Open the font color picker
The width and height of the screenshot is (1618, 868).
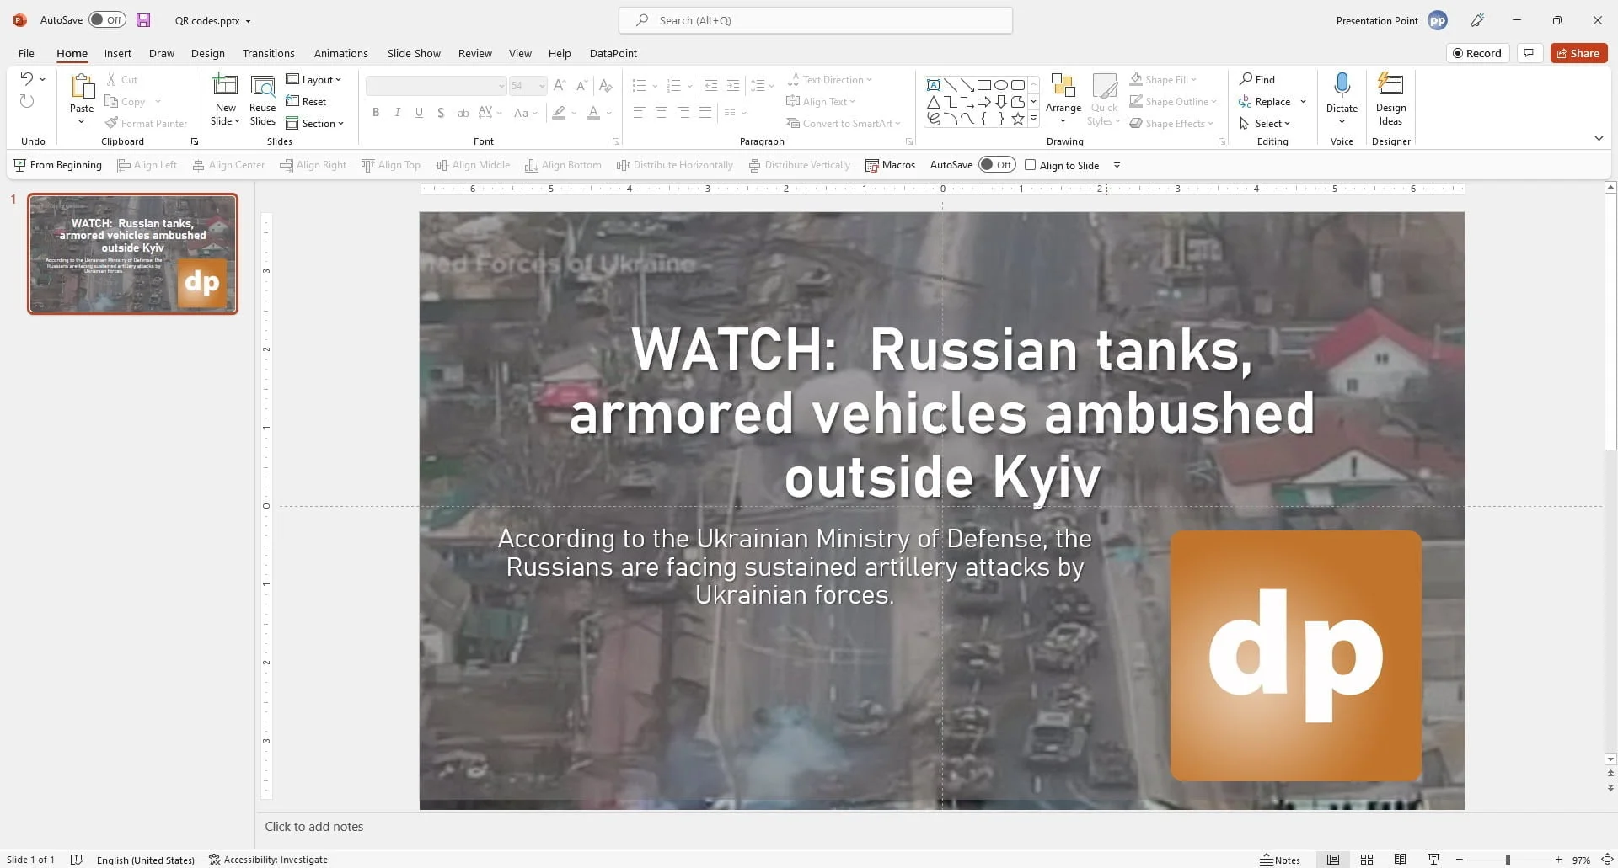tap(609, 113)
